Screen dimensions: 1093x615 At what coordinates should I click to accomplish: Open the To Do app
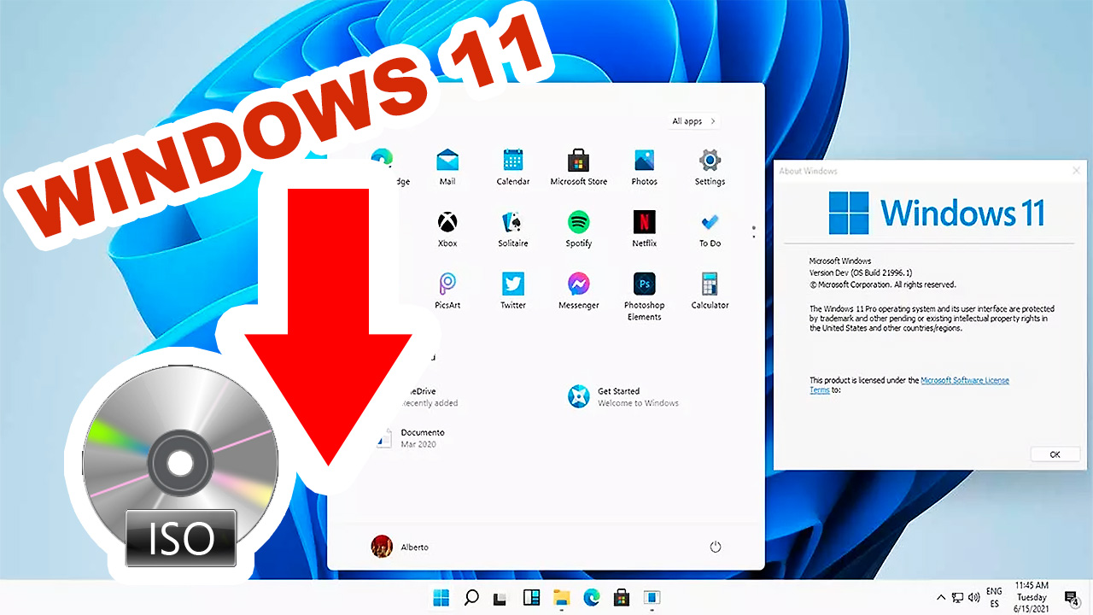(x=710, y=229)
